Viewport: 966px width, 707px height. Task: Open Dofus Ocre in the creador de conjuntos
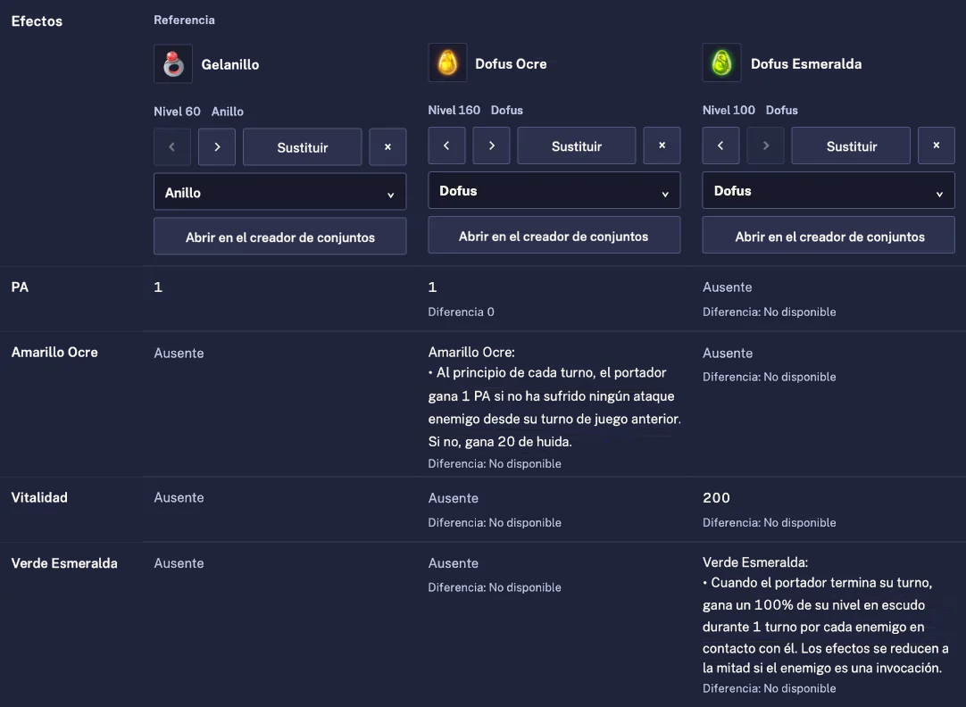[x=554, y=236]
